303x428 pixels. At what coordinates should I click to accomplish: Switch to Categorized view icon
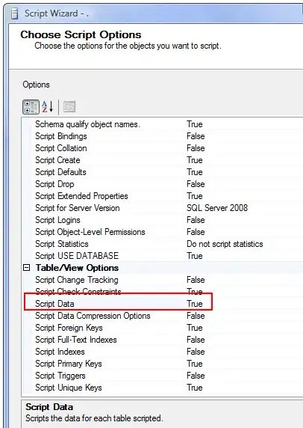[x=31, y=107]
